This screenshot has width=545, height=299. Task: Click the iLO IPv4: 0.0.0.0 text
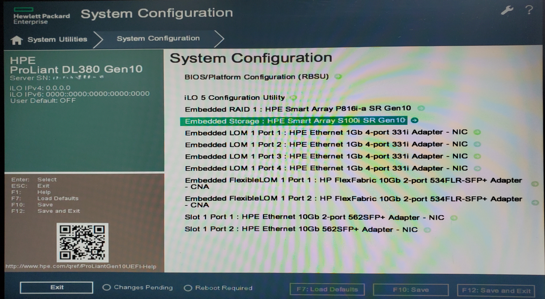pos(40,88)
